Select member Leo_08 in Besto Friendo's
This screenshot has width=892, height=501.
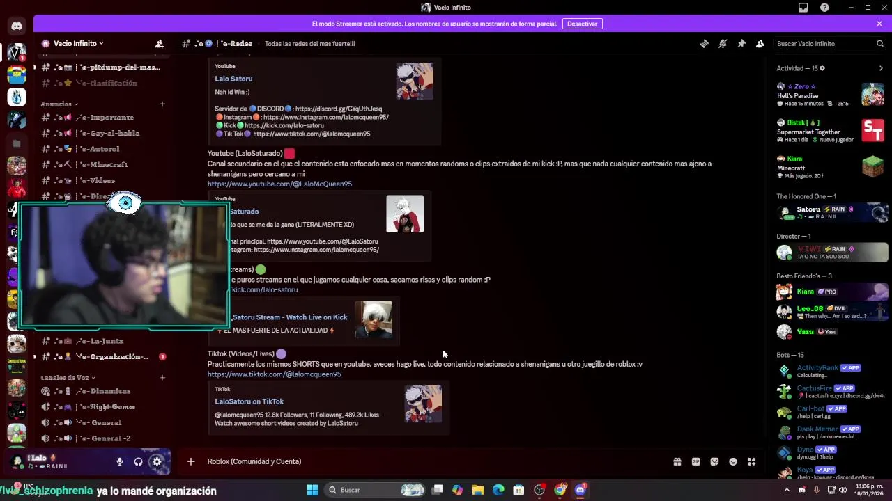pyautogui.click(x=831, y=312)
